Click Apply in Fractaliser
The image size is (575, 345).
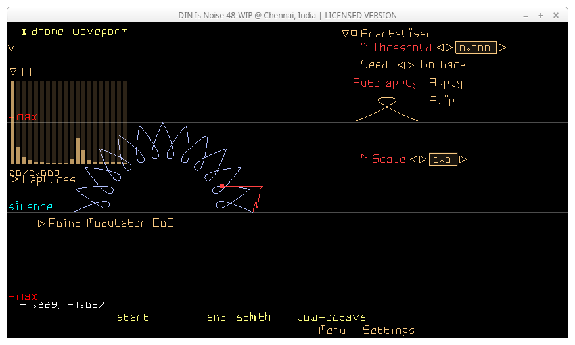(x=446, y=83)
